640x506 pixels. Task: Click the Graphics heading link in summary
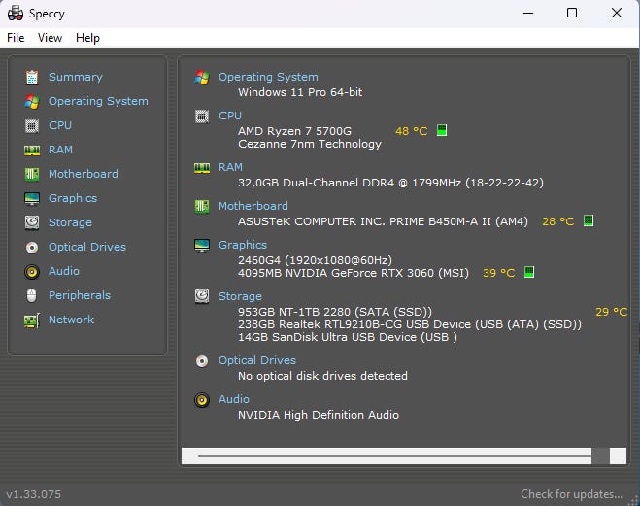(243, 246)
